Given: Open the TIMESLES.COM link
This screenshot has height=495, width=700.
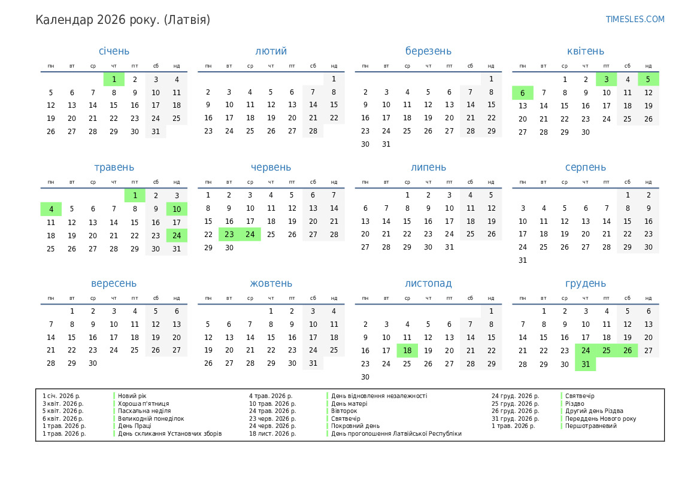Looking at the screenshot, I should click(635, 19).
